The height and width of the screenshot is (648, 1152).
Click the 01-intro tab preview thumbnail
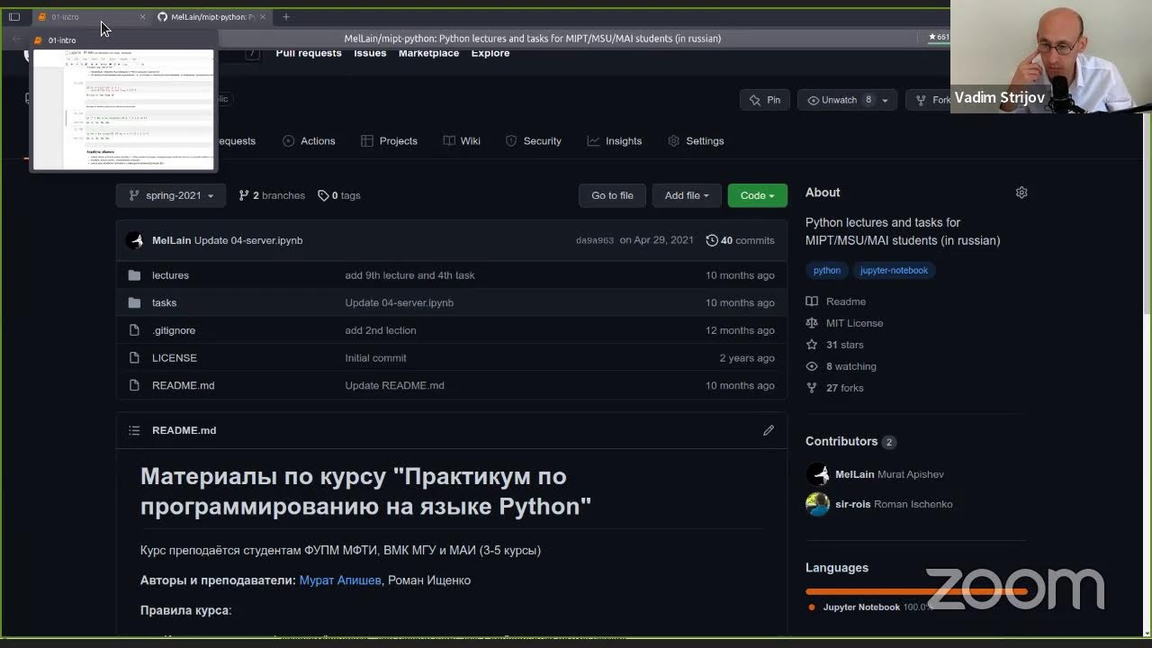[x=124, y=109]
